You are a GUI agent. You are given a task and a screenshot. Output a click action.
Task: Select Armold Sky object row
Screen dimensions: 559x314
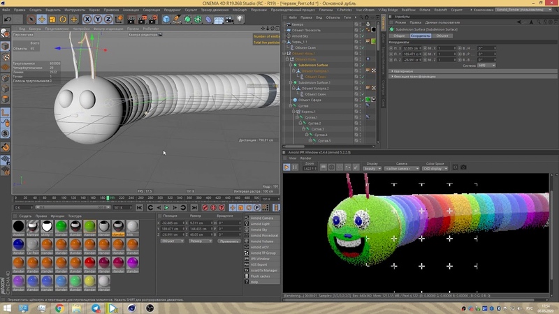click(300, 36)
